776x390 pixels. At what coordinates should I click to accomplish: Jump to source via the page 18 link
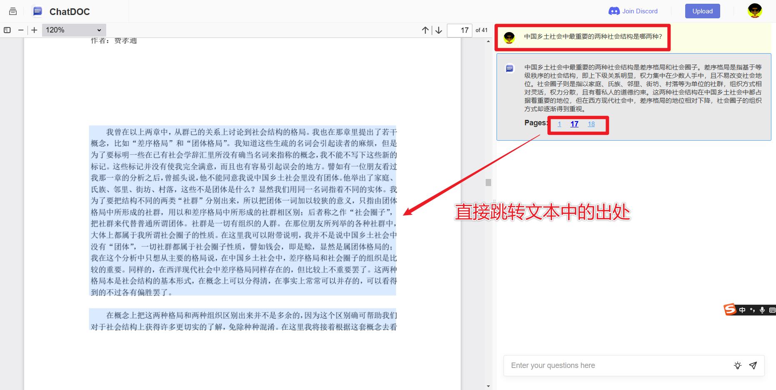click(x=591, y=124)
